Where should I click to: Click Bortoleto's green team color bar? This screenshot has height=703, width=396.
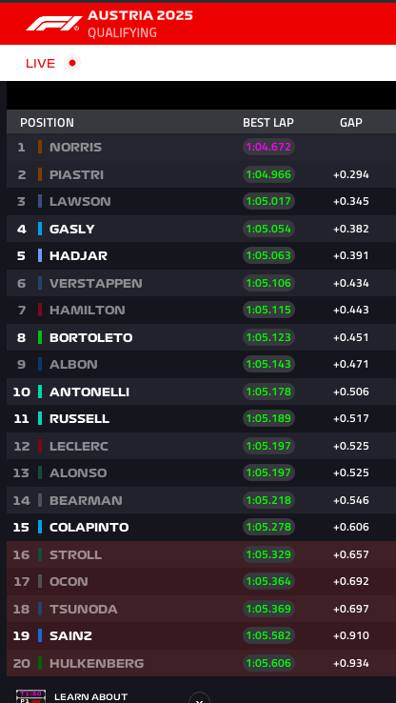40,337
